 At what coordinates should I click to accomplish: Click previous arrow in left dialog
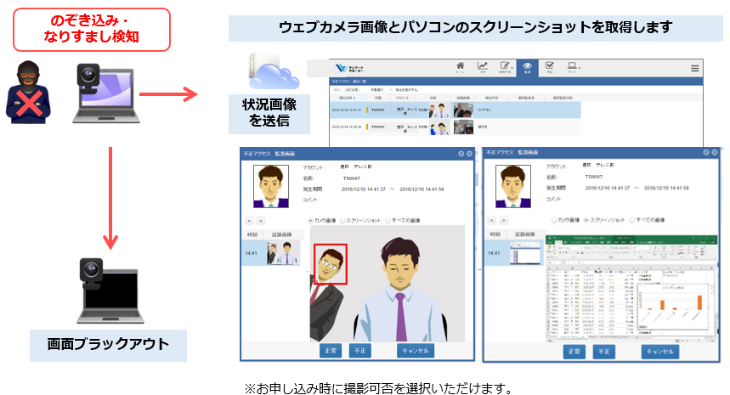tap(248, 220)
